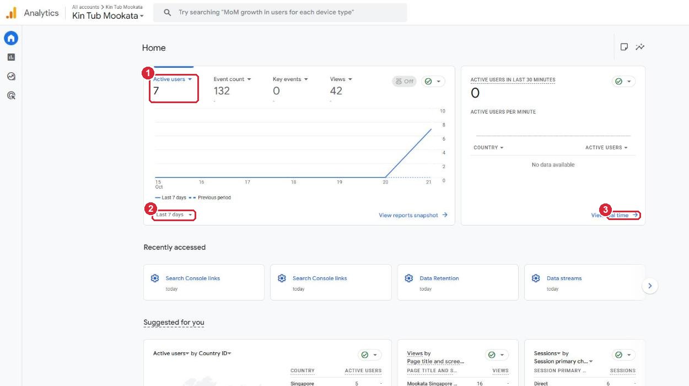
Task: Click gear icon on first Search Console links card
Action: coord(155,278)
